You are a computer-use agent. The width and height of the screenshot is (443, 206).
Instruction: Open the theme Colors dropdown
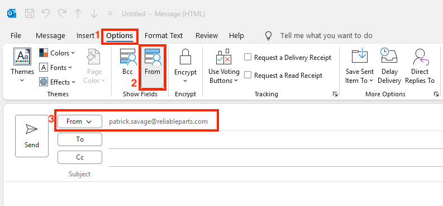(x=57, y=53)
